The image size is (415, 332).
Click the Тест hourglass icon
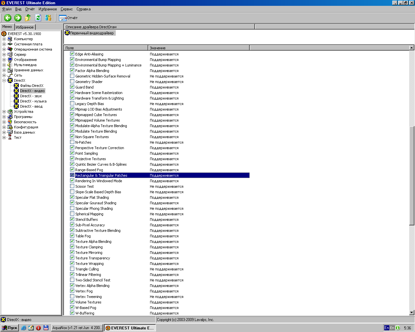tap(10, 137)
